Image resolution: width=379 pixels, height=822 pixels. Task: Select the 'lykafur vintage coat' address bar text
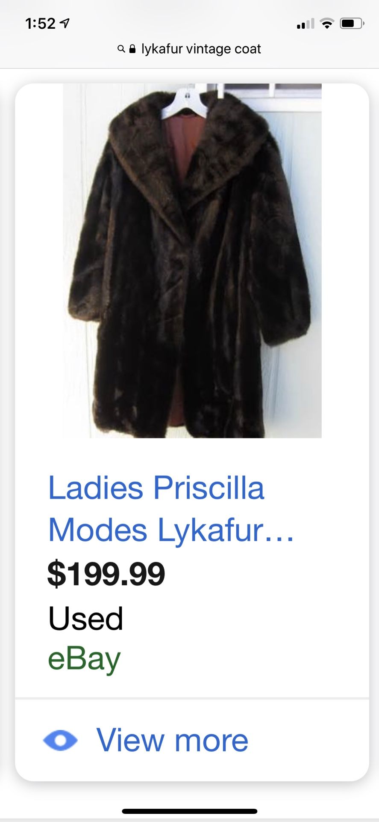(x=201, y=49)
